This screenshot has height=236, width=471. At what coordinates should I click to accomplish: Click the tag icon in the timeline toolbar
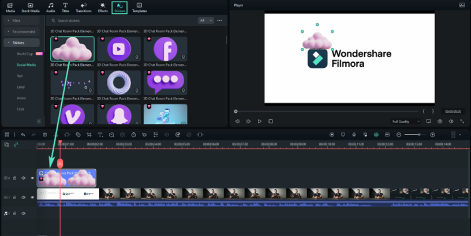click(x=78, y=135)
